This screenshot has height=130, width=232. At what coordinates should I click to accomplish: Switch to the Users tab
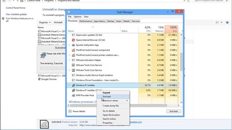tap(119, 21)
